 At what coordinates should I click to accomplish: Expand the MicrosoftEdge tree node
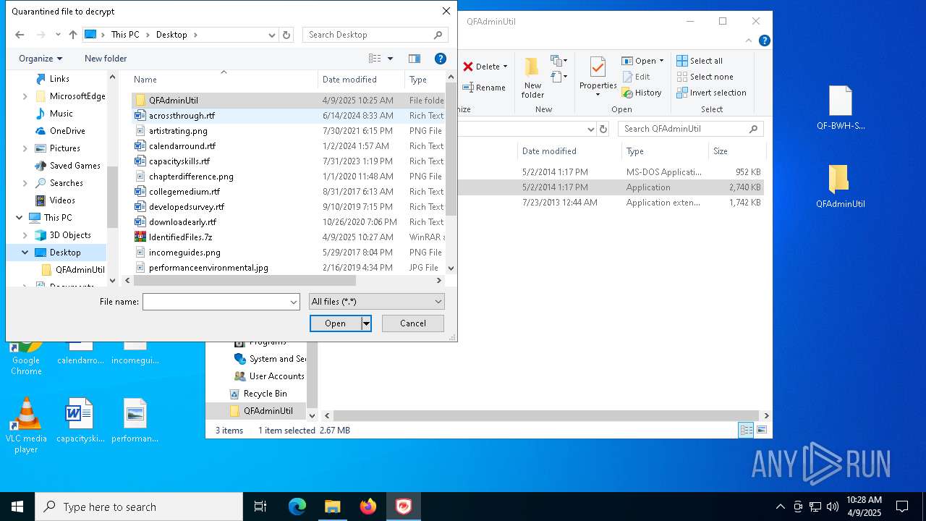[25, 96]
